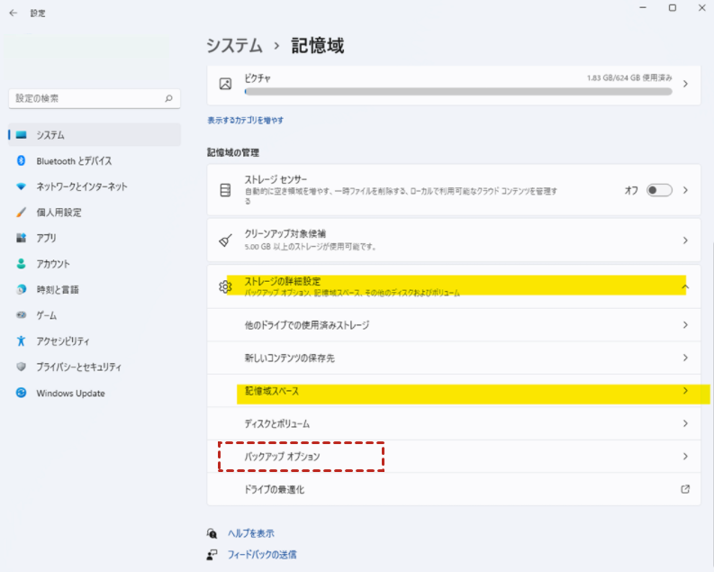Click the paintbrush icon for 個人用設定

coord(21,213)
